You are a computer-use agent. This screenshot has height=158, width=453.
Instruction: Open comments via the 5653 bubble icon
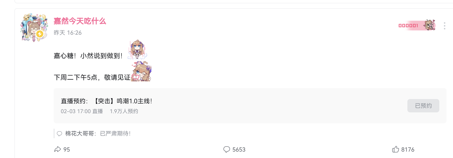pyautogui.click(x=227, y=149)
